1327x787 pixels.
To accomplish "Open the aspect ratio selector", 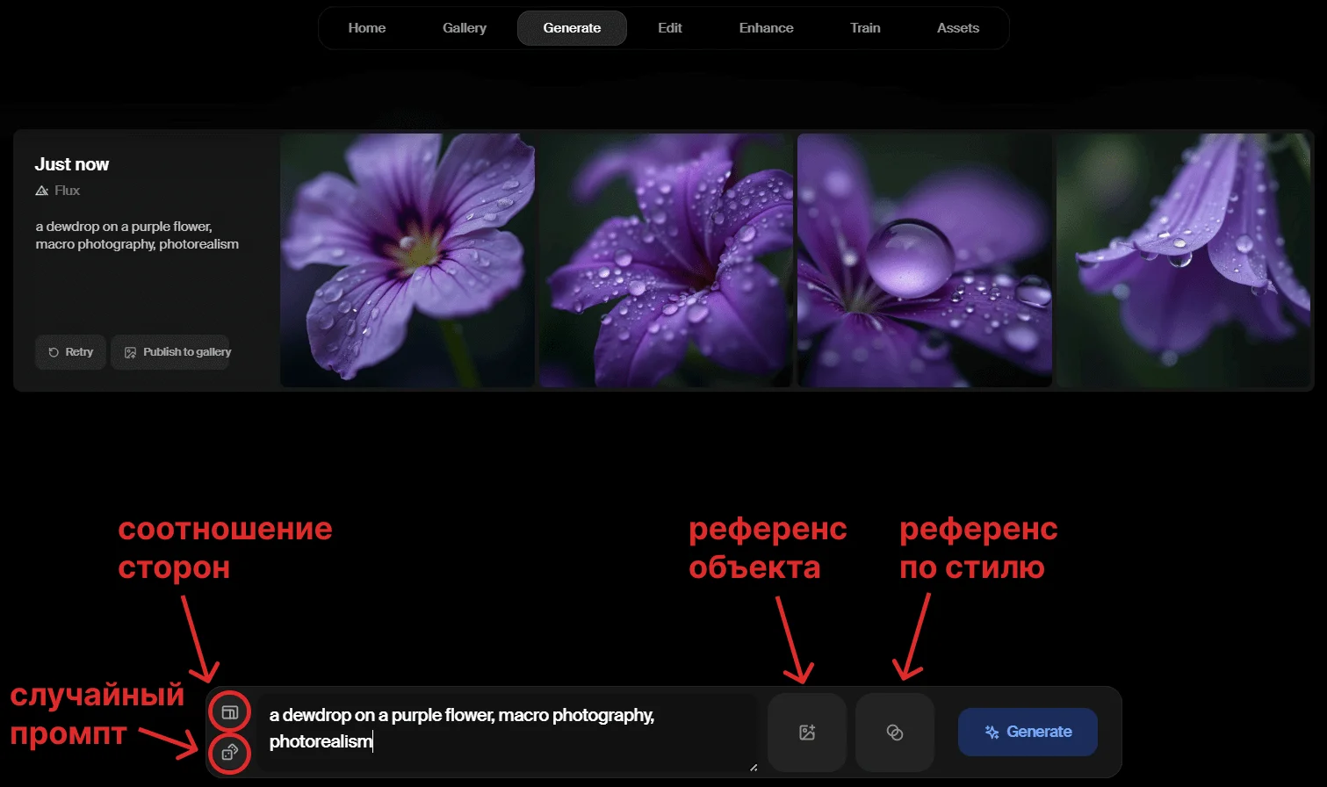I will point(229,711).
